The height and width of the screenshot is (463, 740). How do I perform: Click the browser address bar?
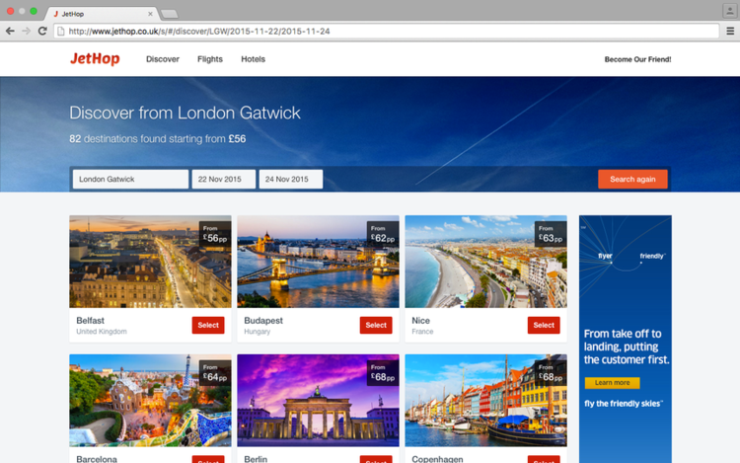pos(385,31)
